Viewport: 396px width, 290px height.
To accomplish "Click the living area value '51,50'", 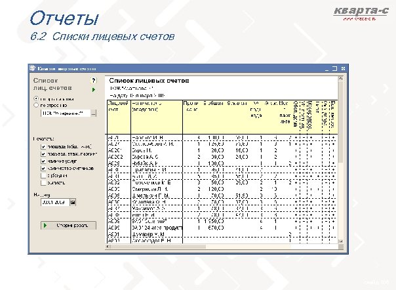I will (241, 196).
